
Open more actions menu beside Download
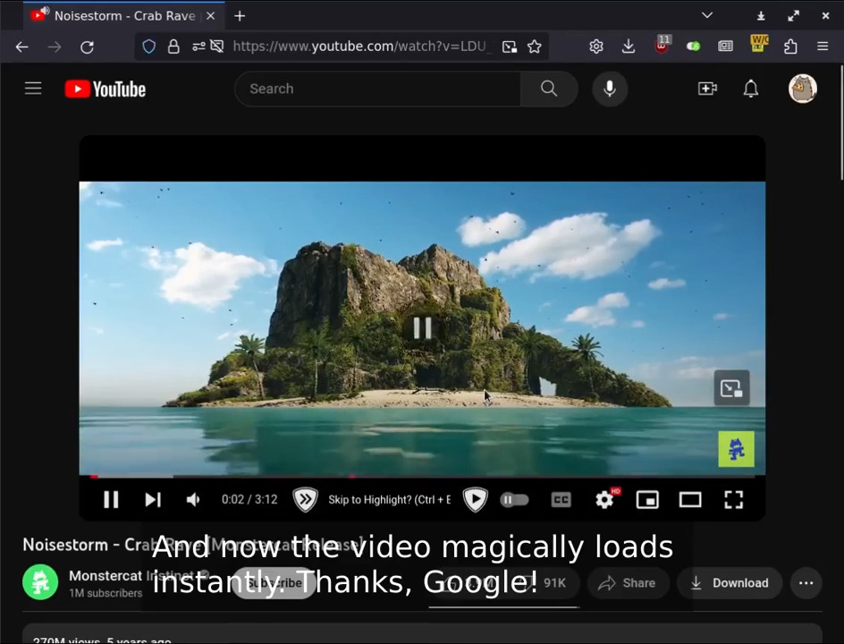806,583
